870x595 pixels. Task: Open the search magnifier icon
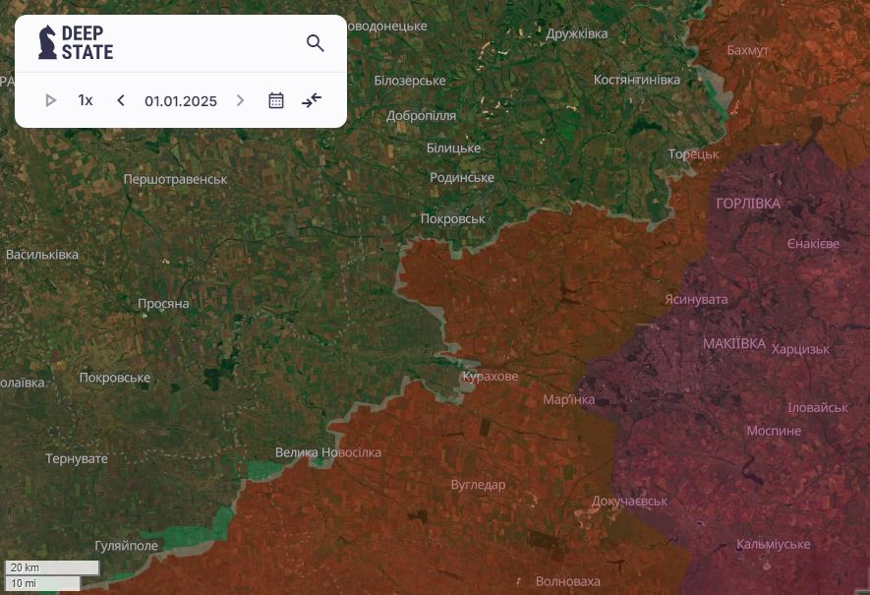315,43
